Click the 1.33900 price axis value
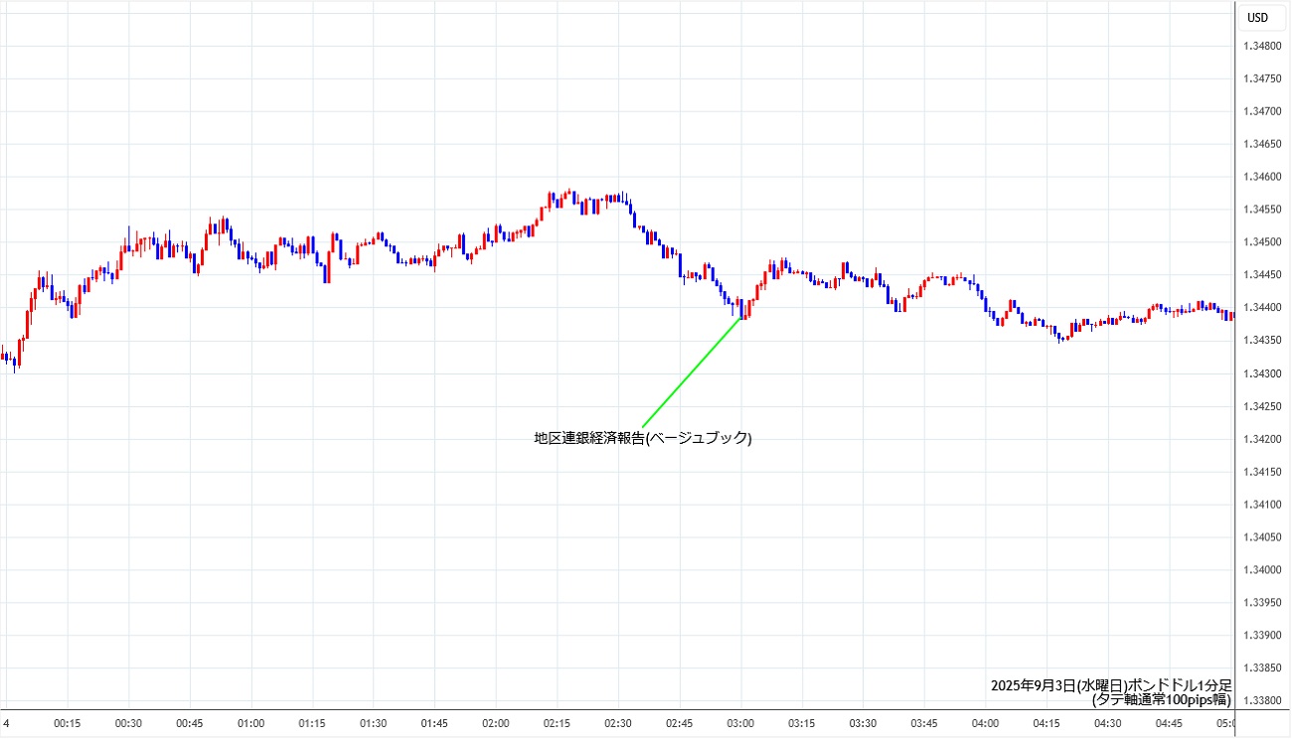1292x740 pixels. coord(1261,636)
